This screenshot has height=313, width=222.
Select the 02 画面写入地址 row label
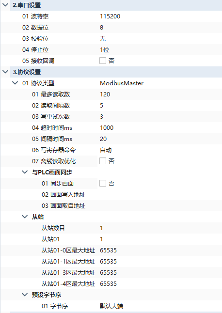(63, 194)
